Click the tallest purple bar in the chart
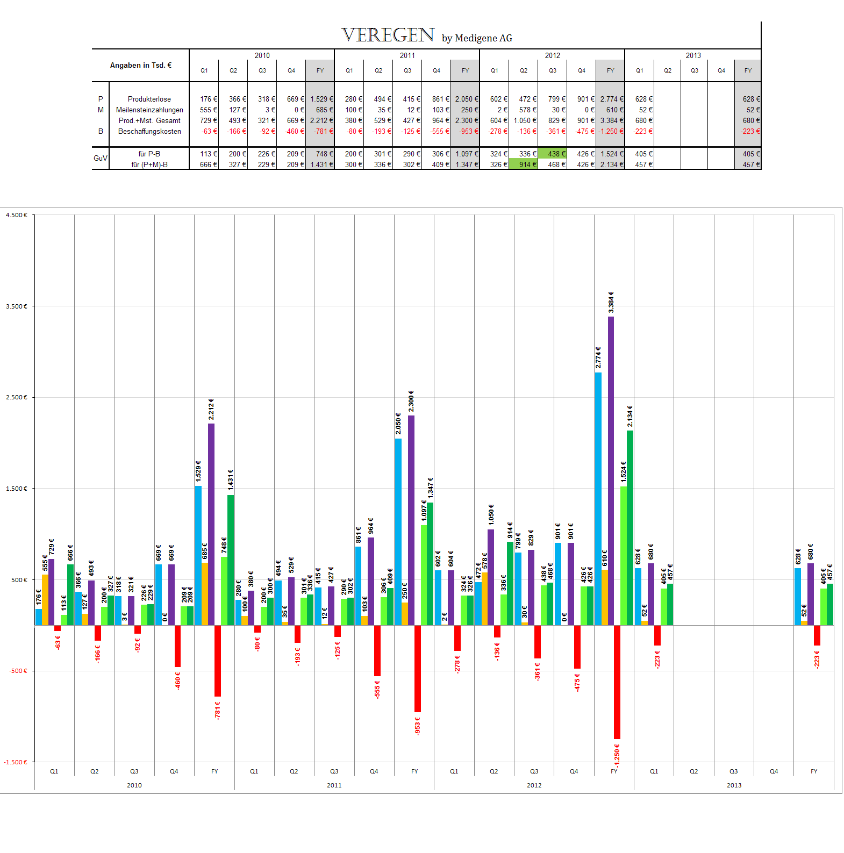The width and height of the screenshot is (844, 853). tap(611, 471)
